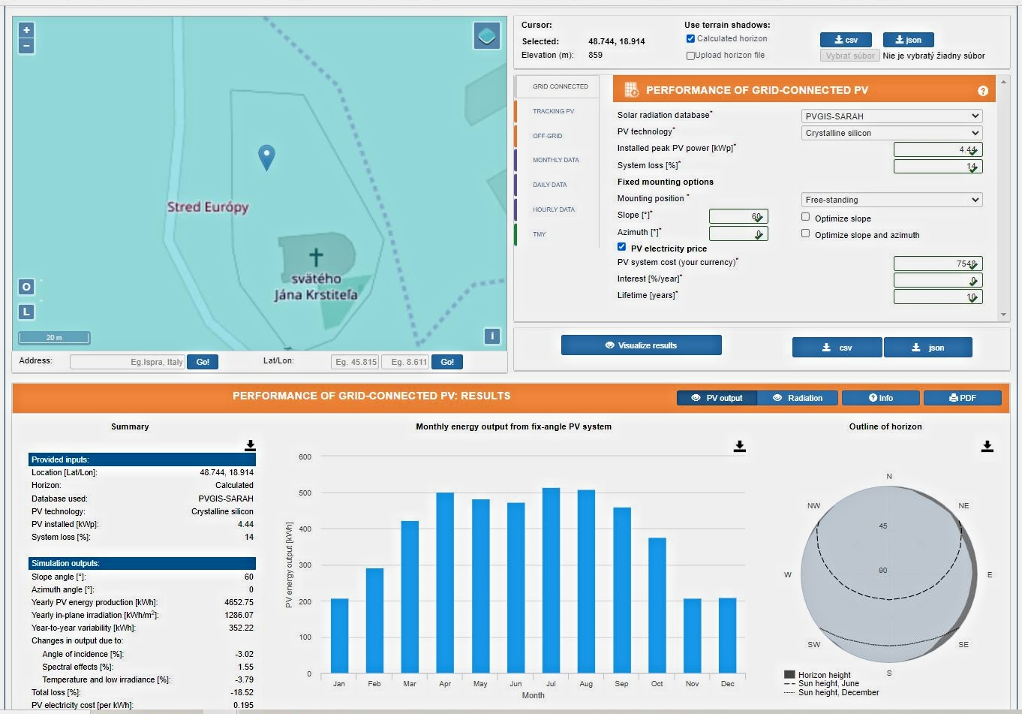
Task: Switch to the Grid Connected tab
Action: 558,86
